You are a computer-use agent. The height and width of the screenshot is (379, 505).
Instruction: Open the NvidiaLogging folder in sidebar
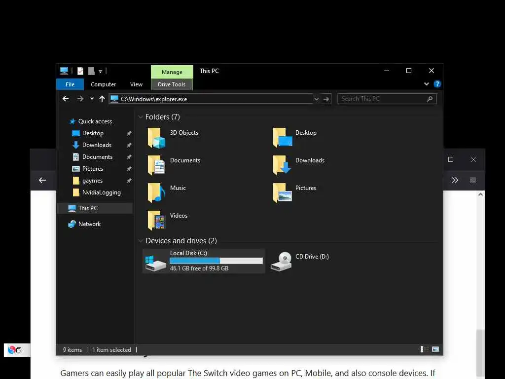(101, 193)
